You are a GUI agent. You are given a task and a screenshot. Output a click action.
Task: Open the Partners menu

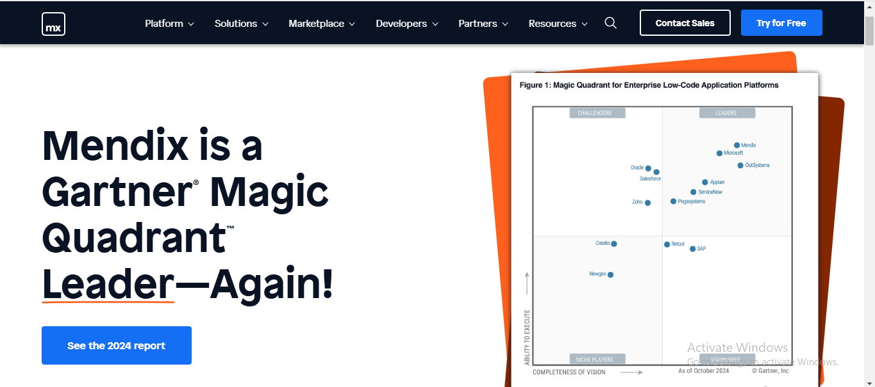[x=483, y=24]
